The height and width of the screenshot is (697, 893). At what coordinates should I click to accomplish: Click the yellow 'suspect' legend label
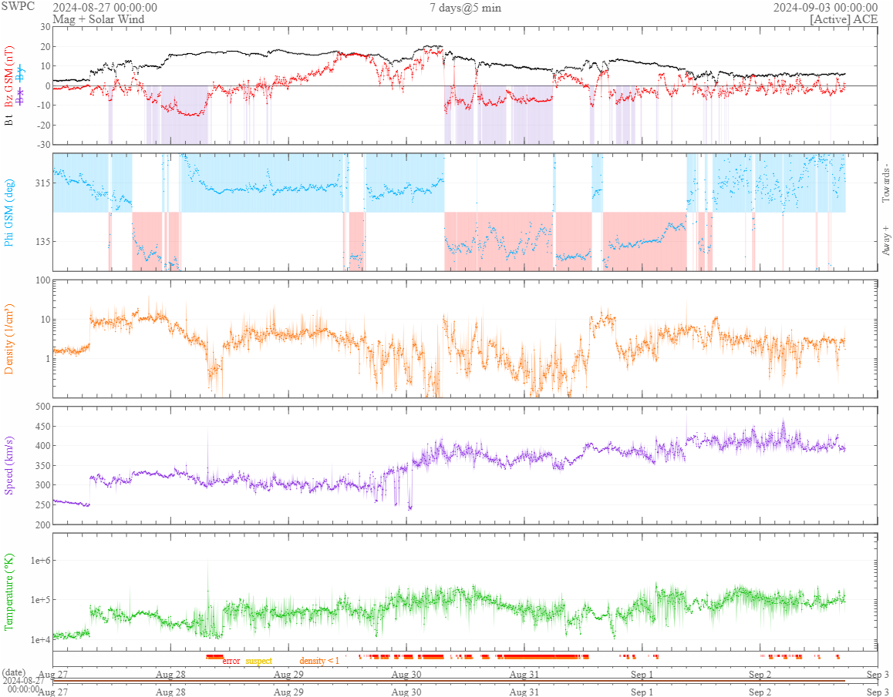click(259, 661)
